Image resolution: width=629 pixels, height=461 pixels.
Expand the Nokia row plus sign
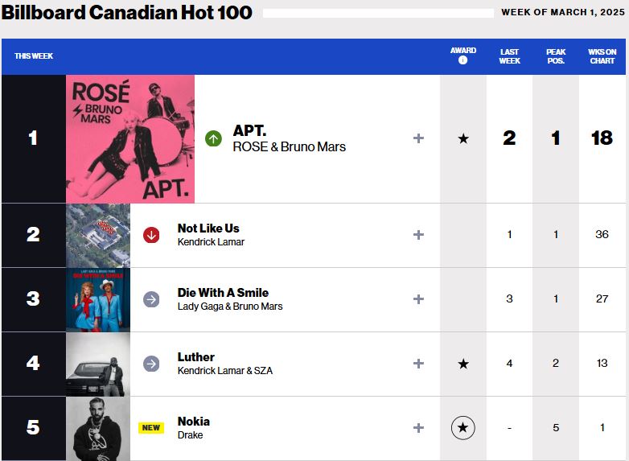pyautogui.click(x=418, y=428)
